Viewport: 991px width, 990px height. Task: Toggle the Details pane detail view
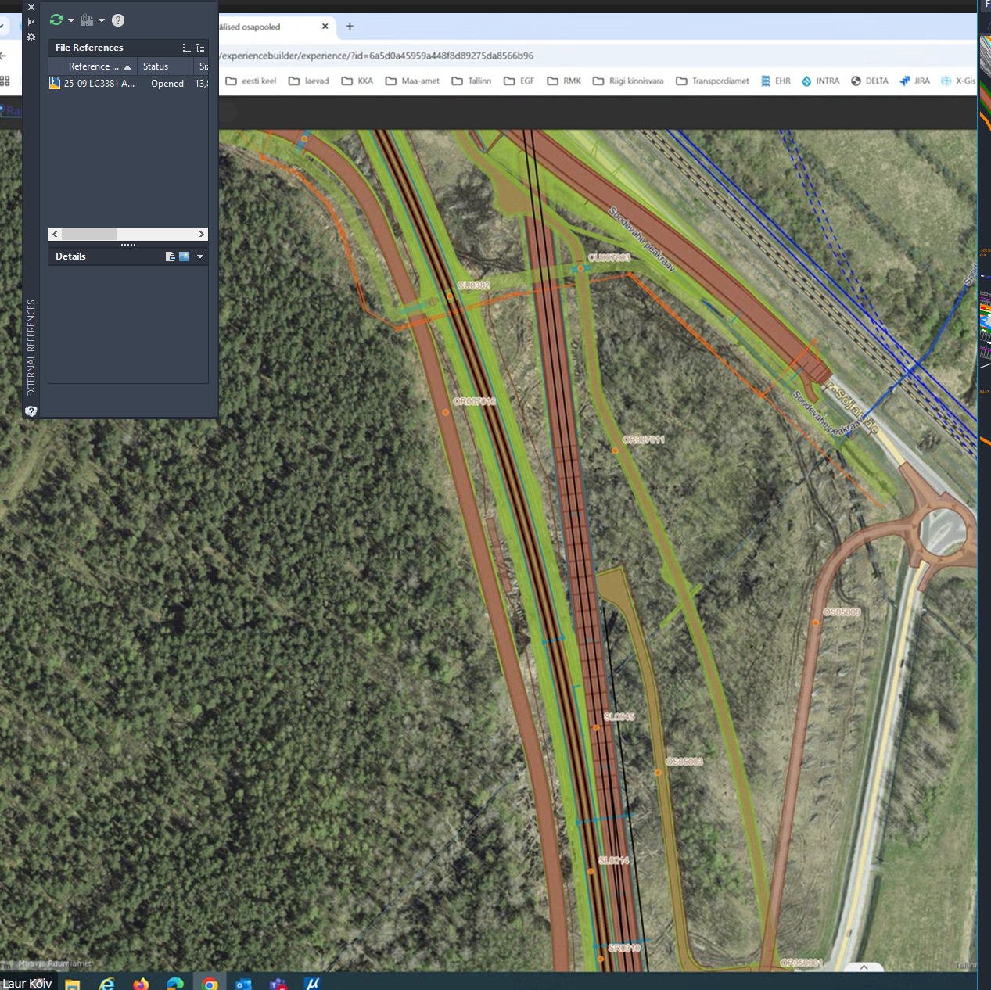pos(170,256)
